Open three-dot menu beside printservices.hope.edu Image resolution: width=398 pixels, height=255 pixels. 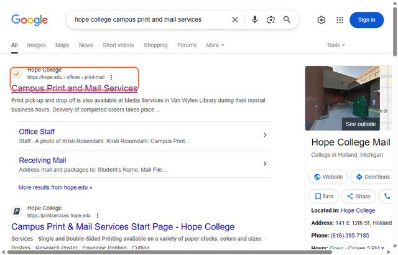coord(98,215)
